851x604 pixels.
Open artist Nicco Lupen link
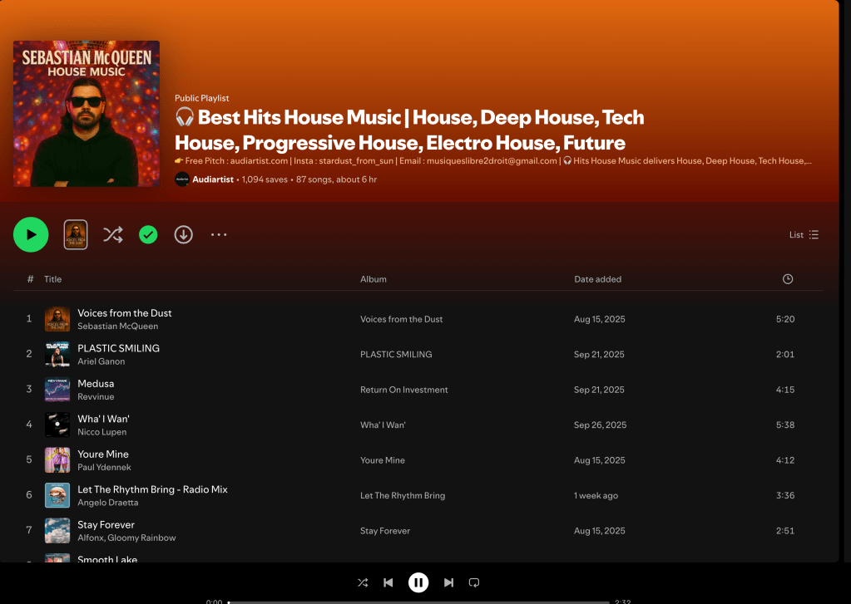coord(101,432)
